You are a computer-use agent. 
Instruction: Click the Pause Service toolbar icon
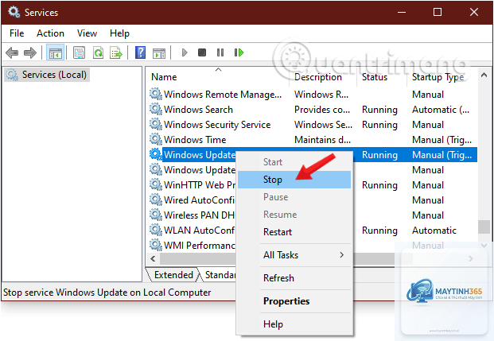[220, 52]
